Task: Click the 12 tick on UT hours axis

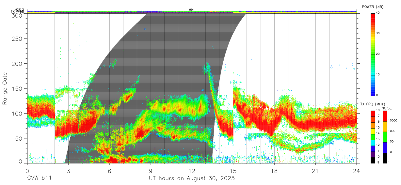Action: click(x=192, y=171)
